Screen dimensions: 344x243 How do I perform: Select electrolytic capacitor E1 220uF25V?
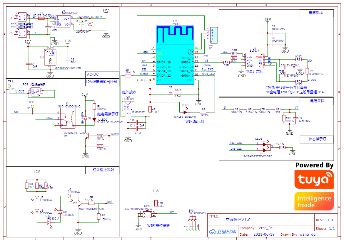pyautogui.click(x=81, y=24)
